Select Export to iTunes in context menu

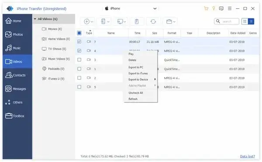[x=138, y=74]
